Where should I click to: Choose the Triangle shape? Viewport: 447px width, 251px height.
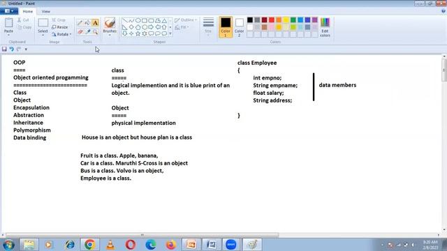tap(164, 20)
